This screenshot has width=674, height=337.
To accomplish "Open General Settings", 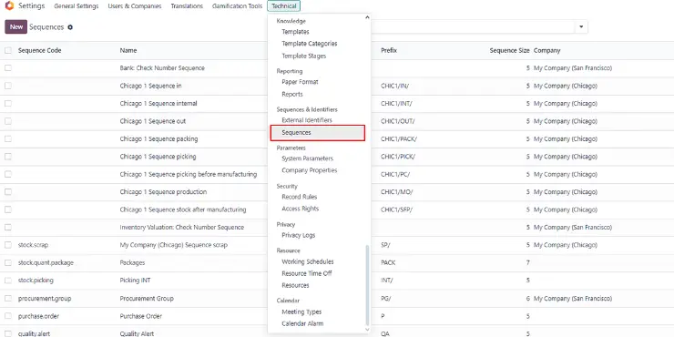I will [77, 6].
